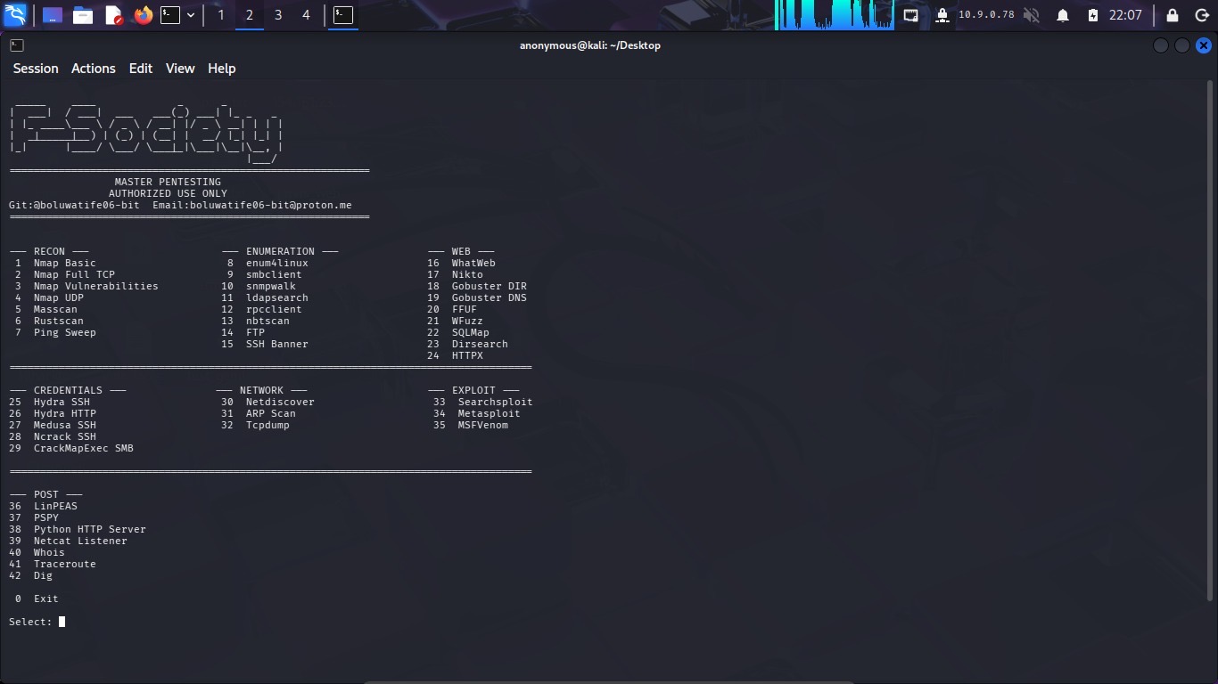This screenshot has height=684, width=1218.
Task: Launch the file manager from panel
Action: 83,15
